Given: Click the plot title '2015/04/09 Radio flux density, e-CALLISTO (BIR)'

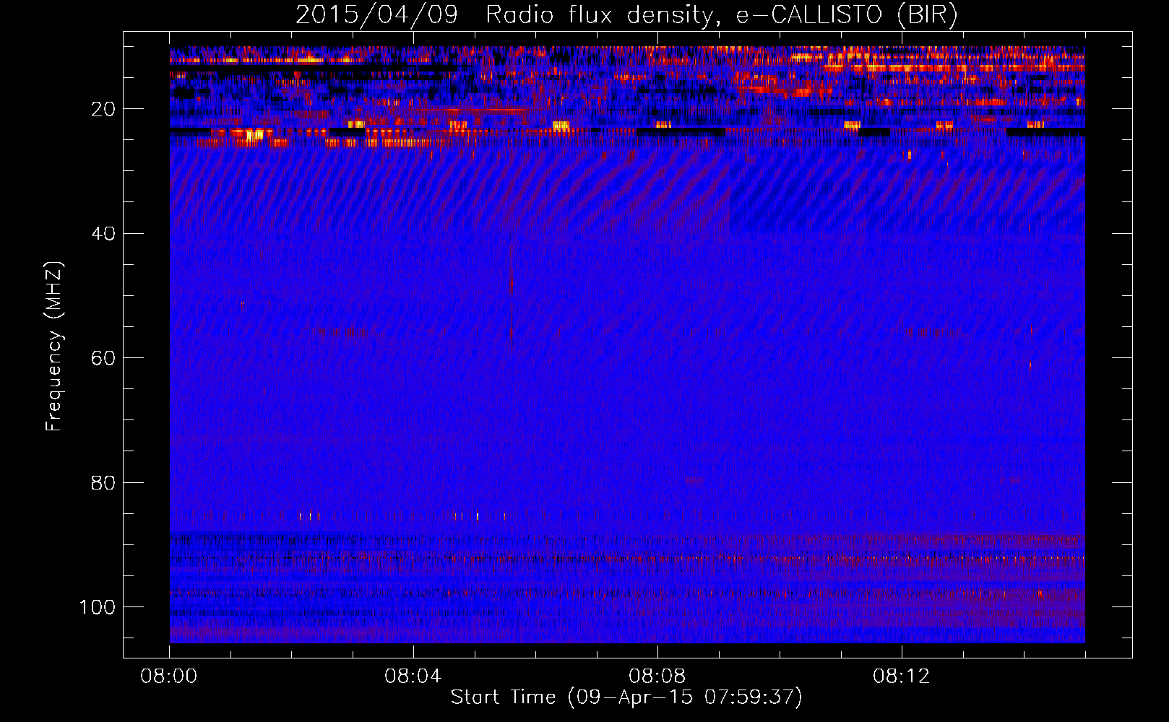Looking at the screenshot, I should point(626,15).
